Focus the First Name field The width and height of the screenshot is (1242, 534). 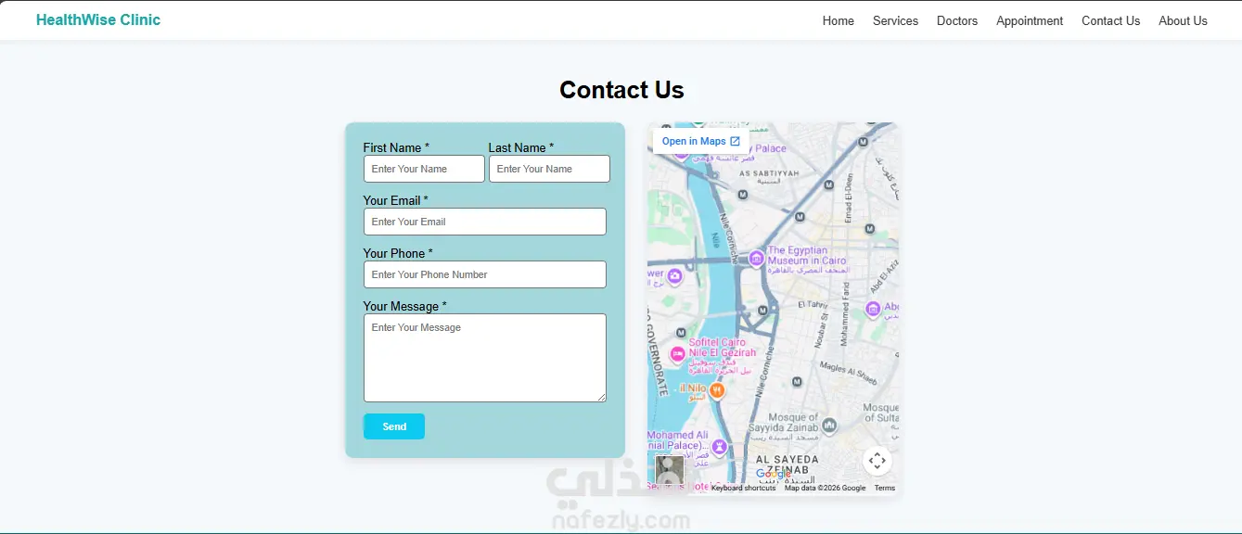point(424,169)
